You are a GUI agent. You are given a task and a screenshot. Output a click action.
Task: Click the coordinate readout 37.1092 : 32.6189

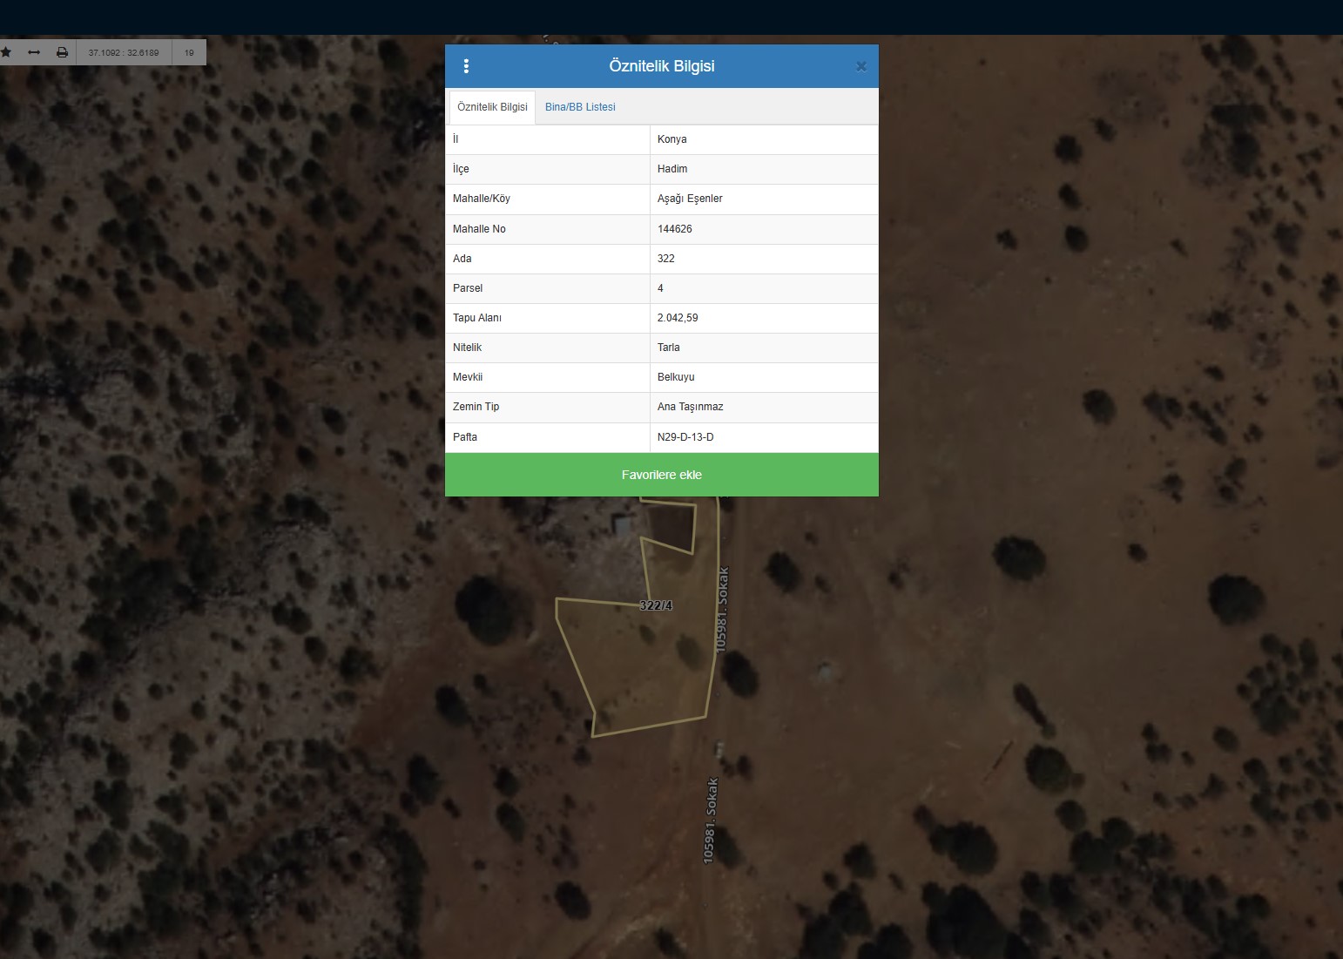point(124,52)
